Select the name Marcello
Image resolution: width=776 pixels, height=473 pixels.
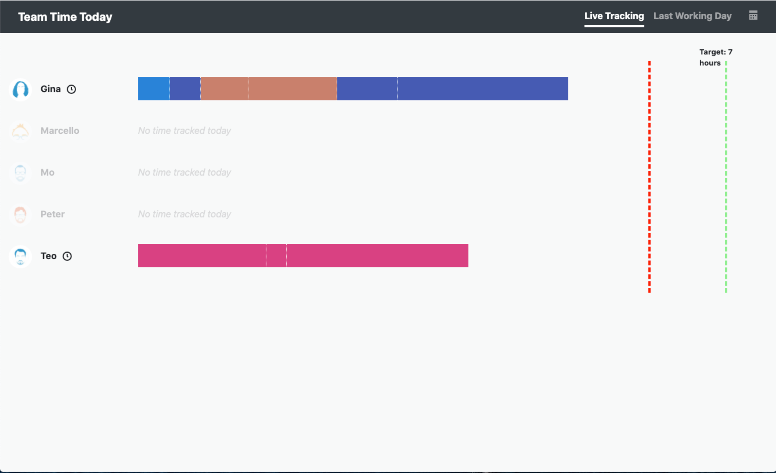[x=60, y=131]
